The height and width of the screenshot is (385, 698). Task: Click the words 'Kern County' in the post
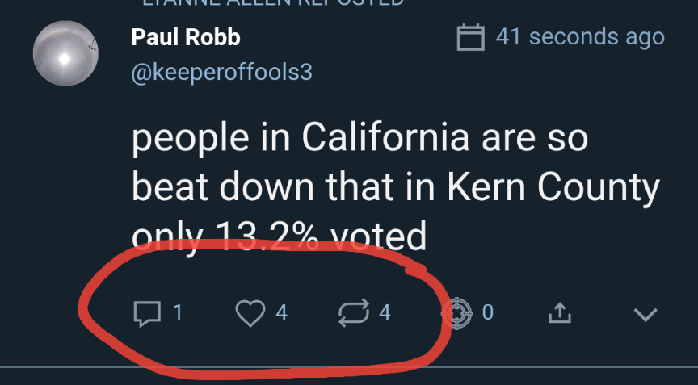tap(555, 187)
